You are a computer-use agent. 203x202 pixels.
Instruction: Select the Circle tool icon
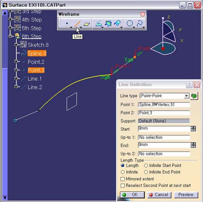pyautogui.click(x=130, y=23)
